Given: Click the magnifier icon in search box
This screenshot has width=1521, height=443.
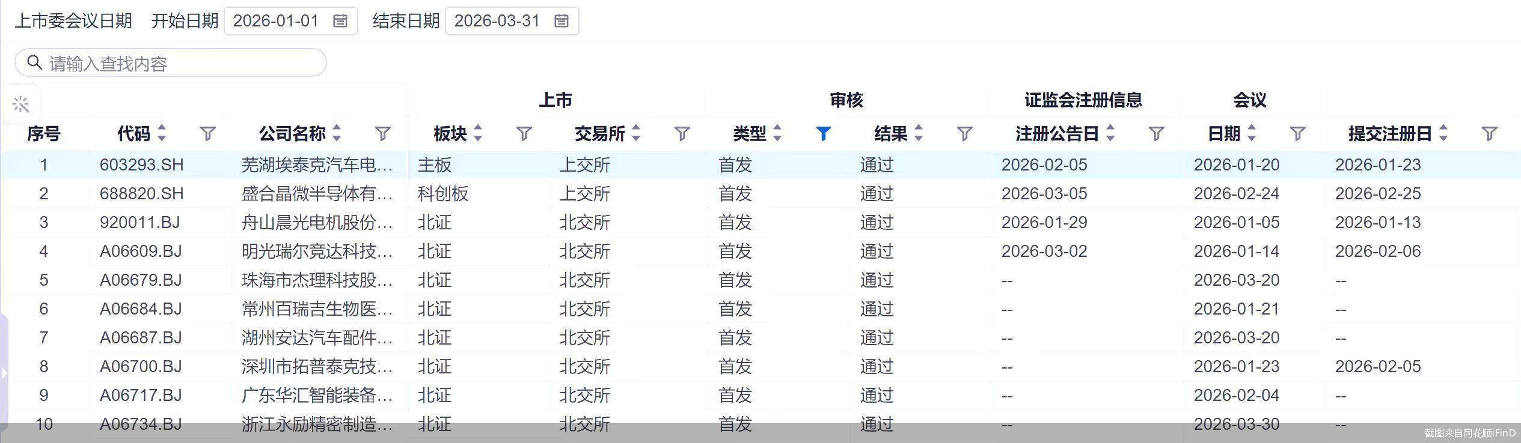Looking at the screenshot, I should click(34, 62).
